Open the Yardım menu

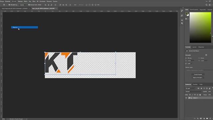pyautogui.click(x=55, y=1)
